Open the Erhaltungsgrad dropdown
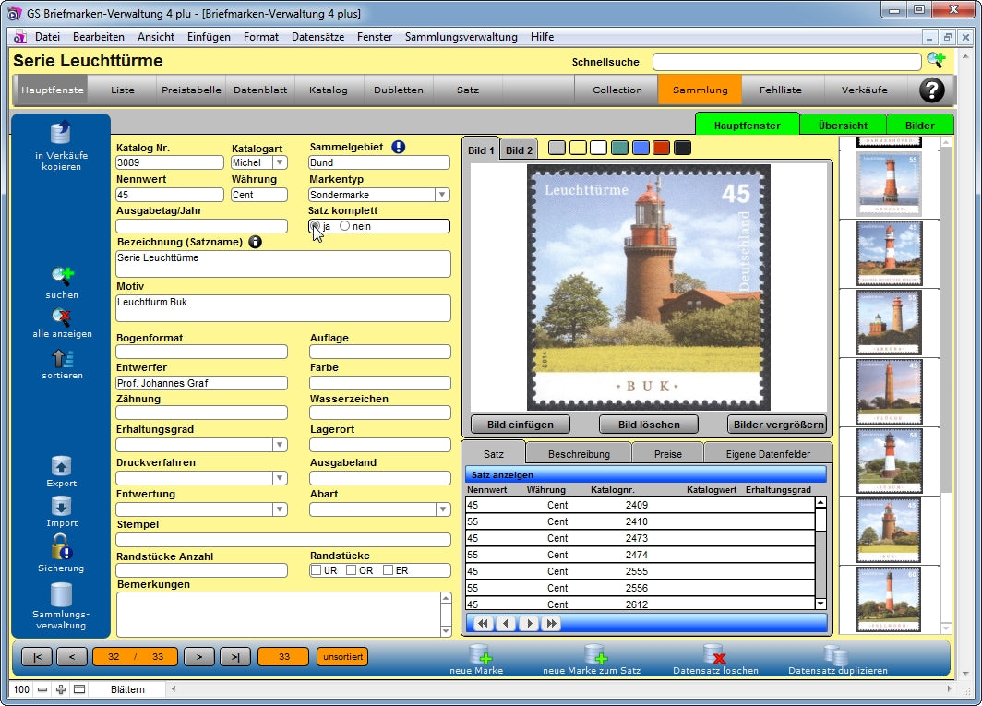 (x=280, y=445)
